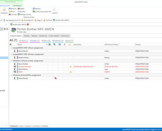Open the printer Website
This screenshot has width=162, height=131.
[x=37, y=9]
